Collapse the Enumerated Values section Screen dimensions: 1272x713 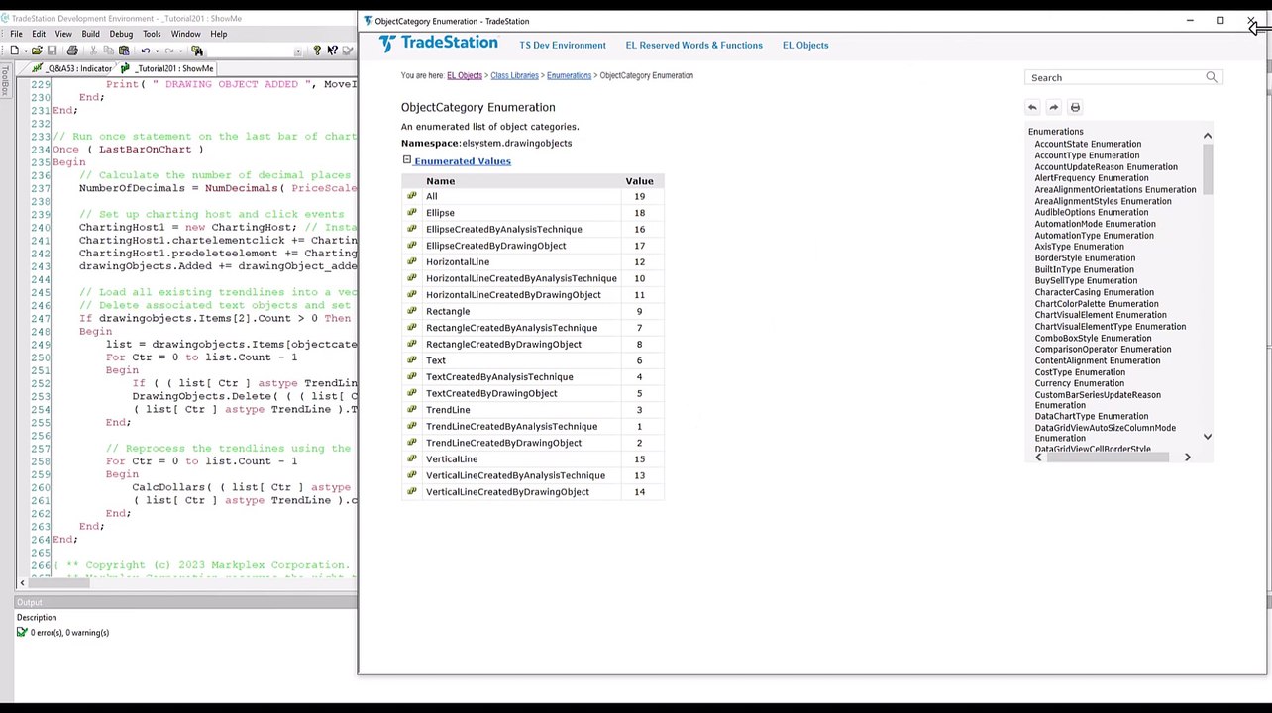click(x=406, y=160)
